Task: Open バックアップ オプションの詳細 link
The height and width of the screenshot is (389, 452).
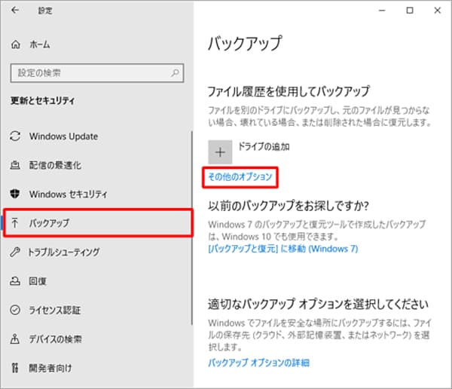Action: 258,363
